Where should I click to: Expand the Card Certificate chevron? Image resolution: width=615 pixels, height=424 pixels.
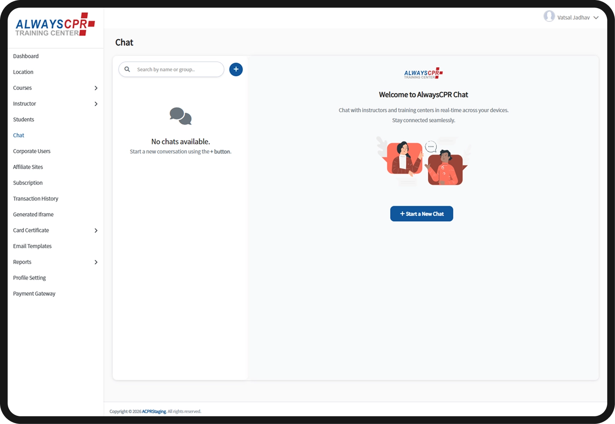(96, 230)
